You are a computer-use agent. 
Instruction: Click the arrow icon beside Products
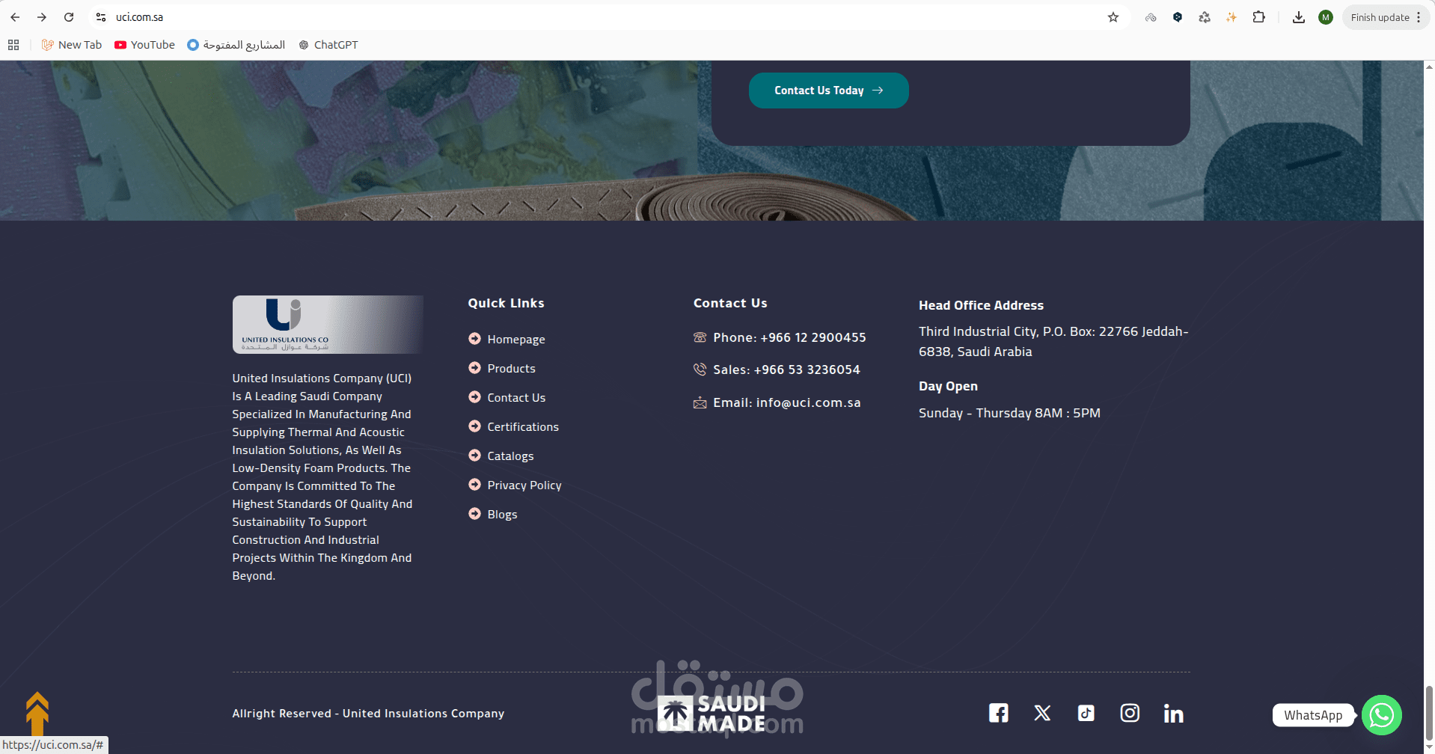point(474,367)
